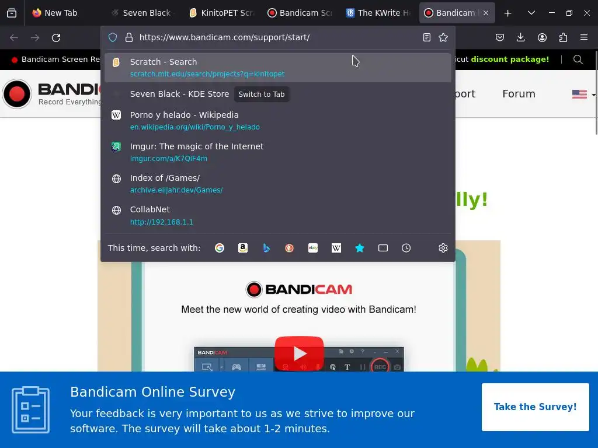This screenshot has height=448, width=598.
Task: Select the Index of /Games/ suggestion
Action: pyautogui.click(x=277, y=184)
